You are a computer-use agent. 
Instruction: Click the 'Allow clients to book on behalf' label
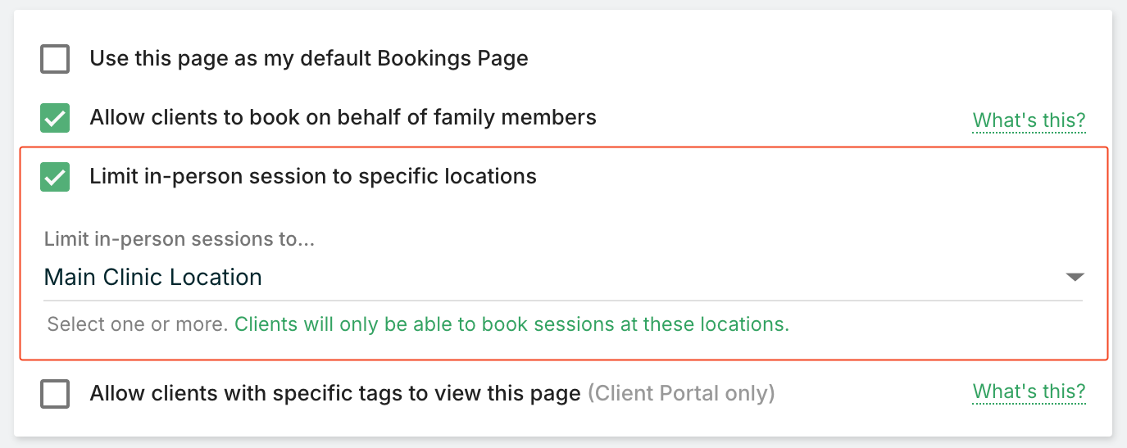click(343, 118)
